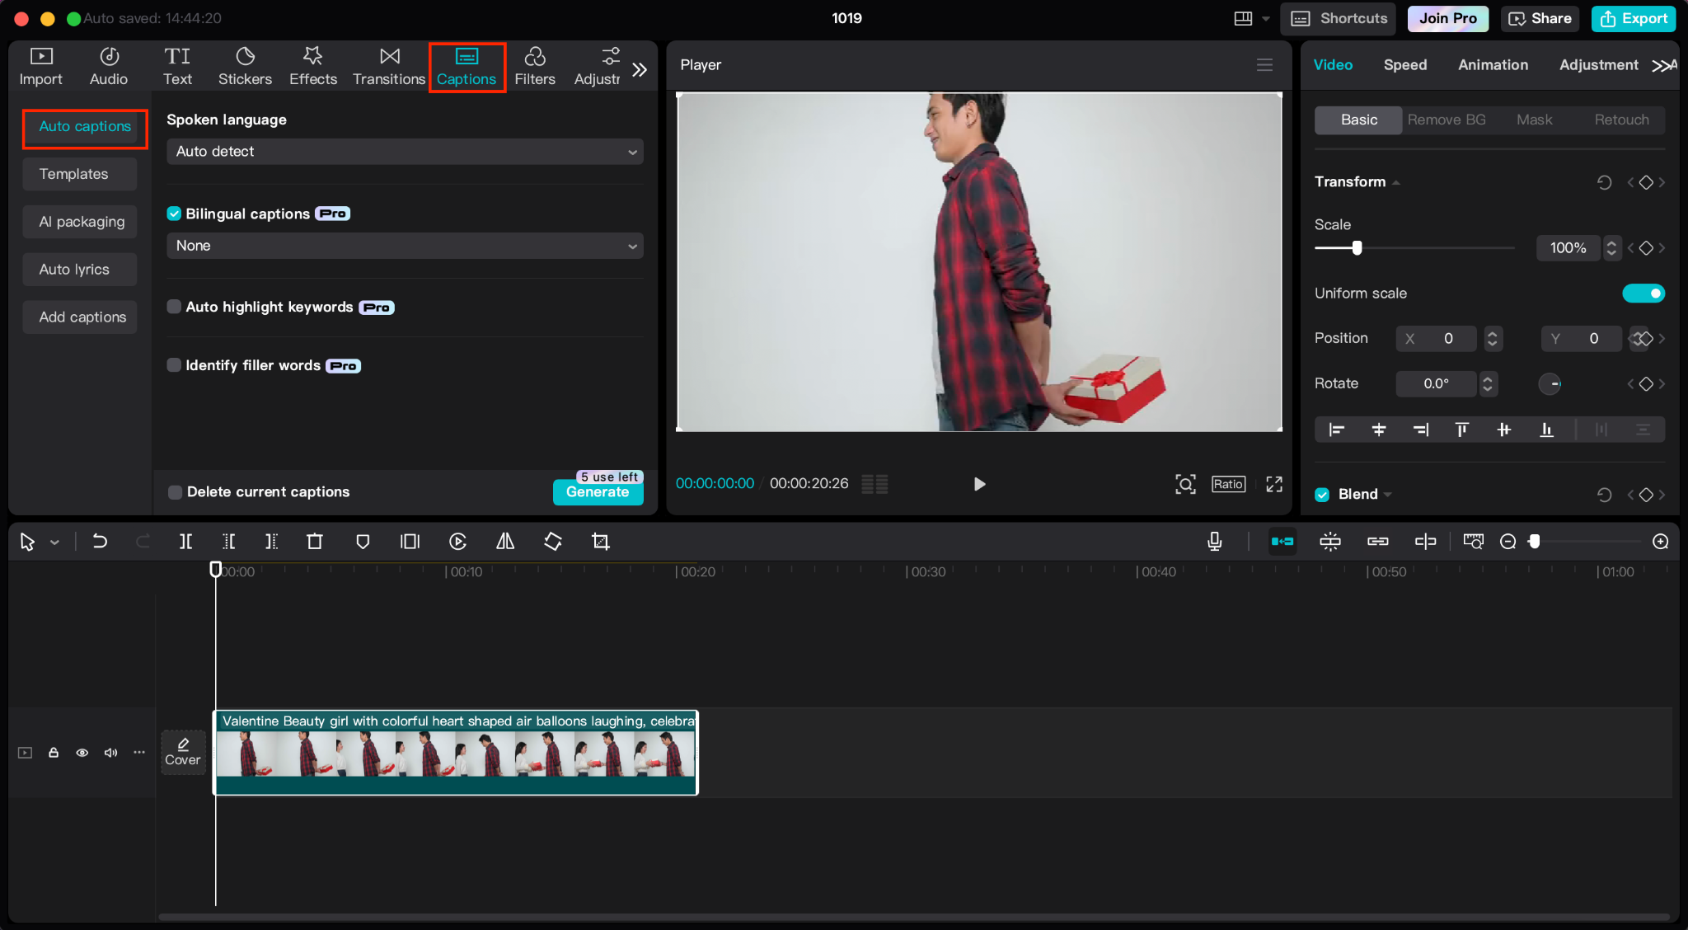Click the record voiceover microphone icon
Image resolution: width=1688 pixels, height=930 pixels.
pos(1214,542)
